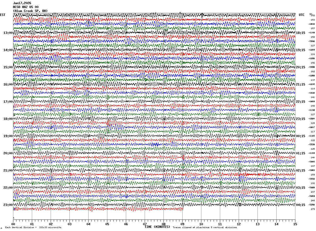This screenshot has width=316, height=231.
Task: Click minute tick label '04' on time axis
Action: [x=88, y=224]
